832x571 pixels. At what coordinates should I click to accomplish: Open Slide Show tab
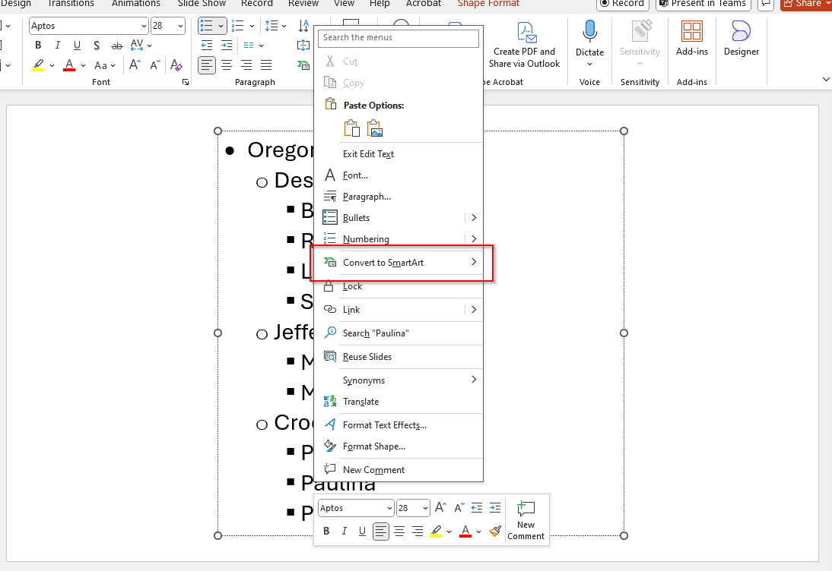tap(202, 3)
